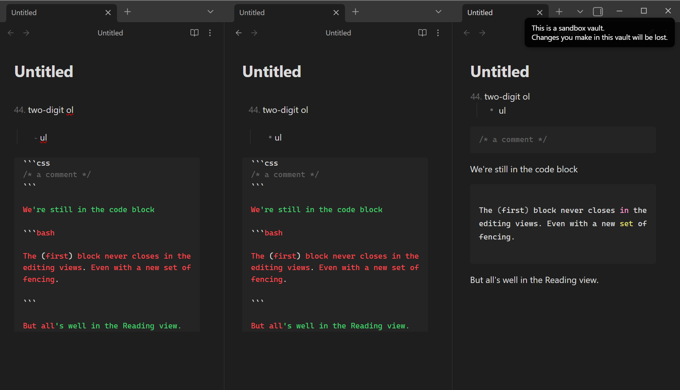
Task: Open more options menu in left pane
Action: click(x=210, y=33)
